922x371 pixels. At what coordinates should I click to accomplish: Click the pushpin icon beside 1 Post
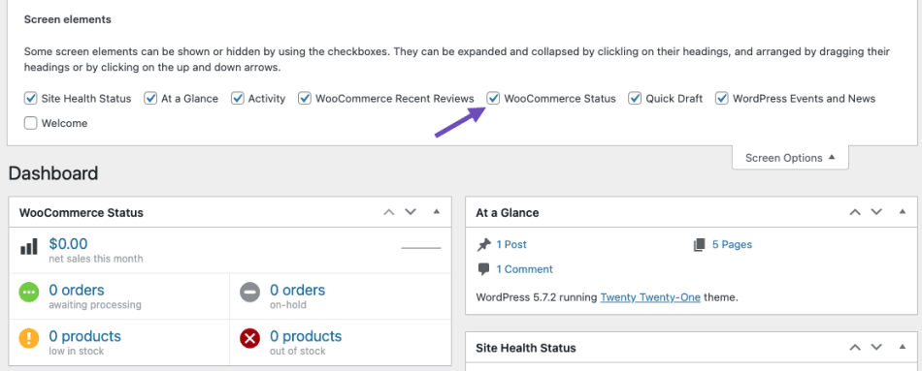pyautogui.click(x=484, y=245)
